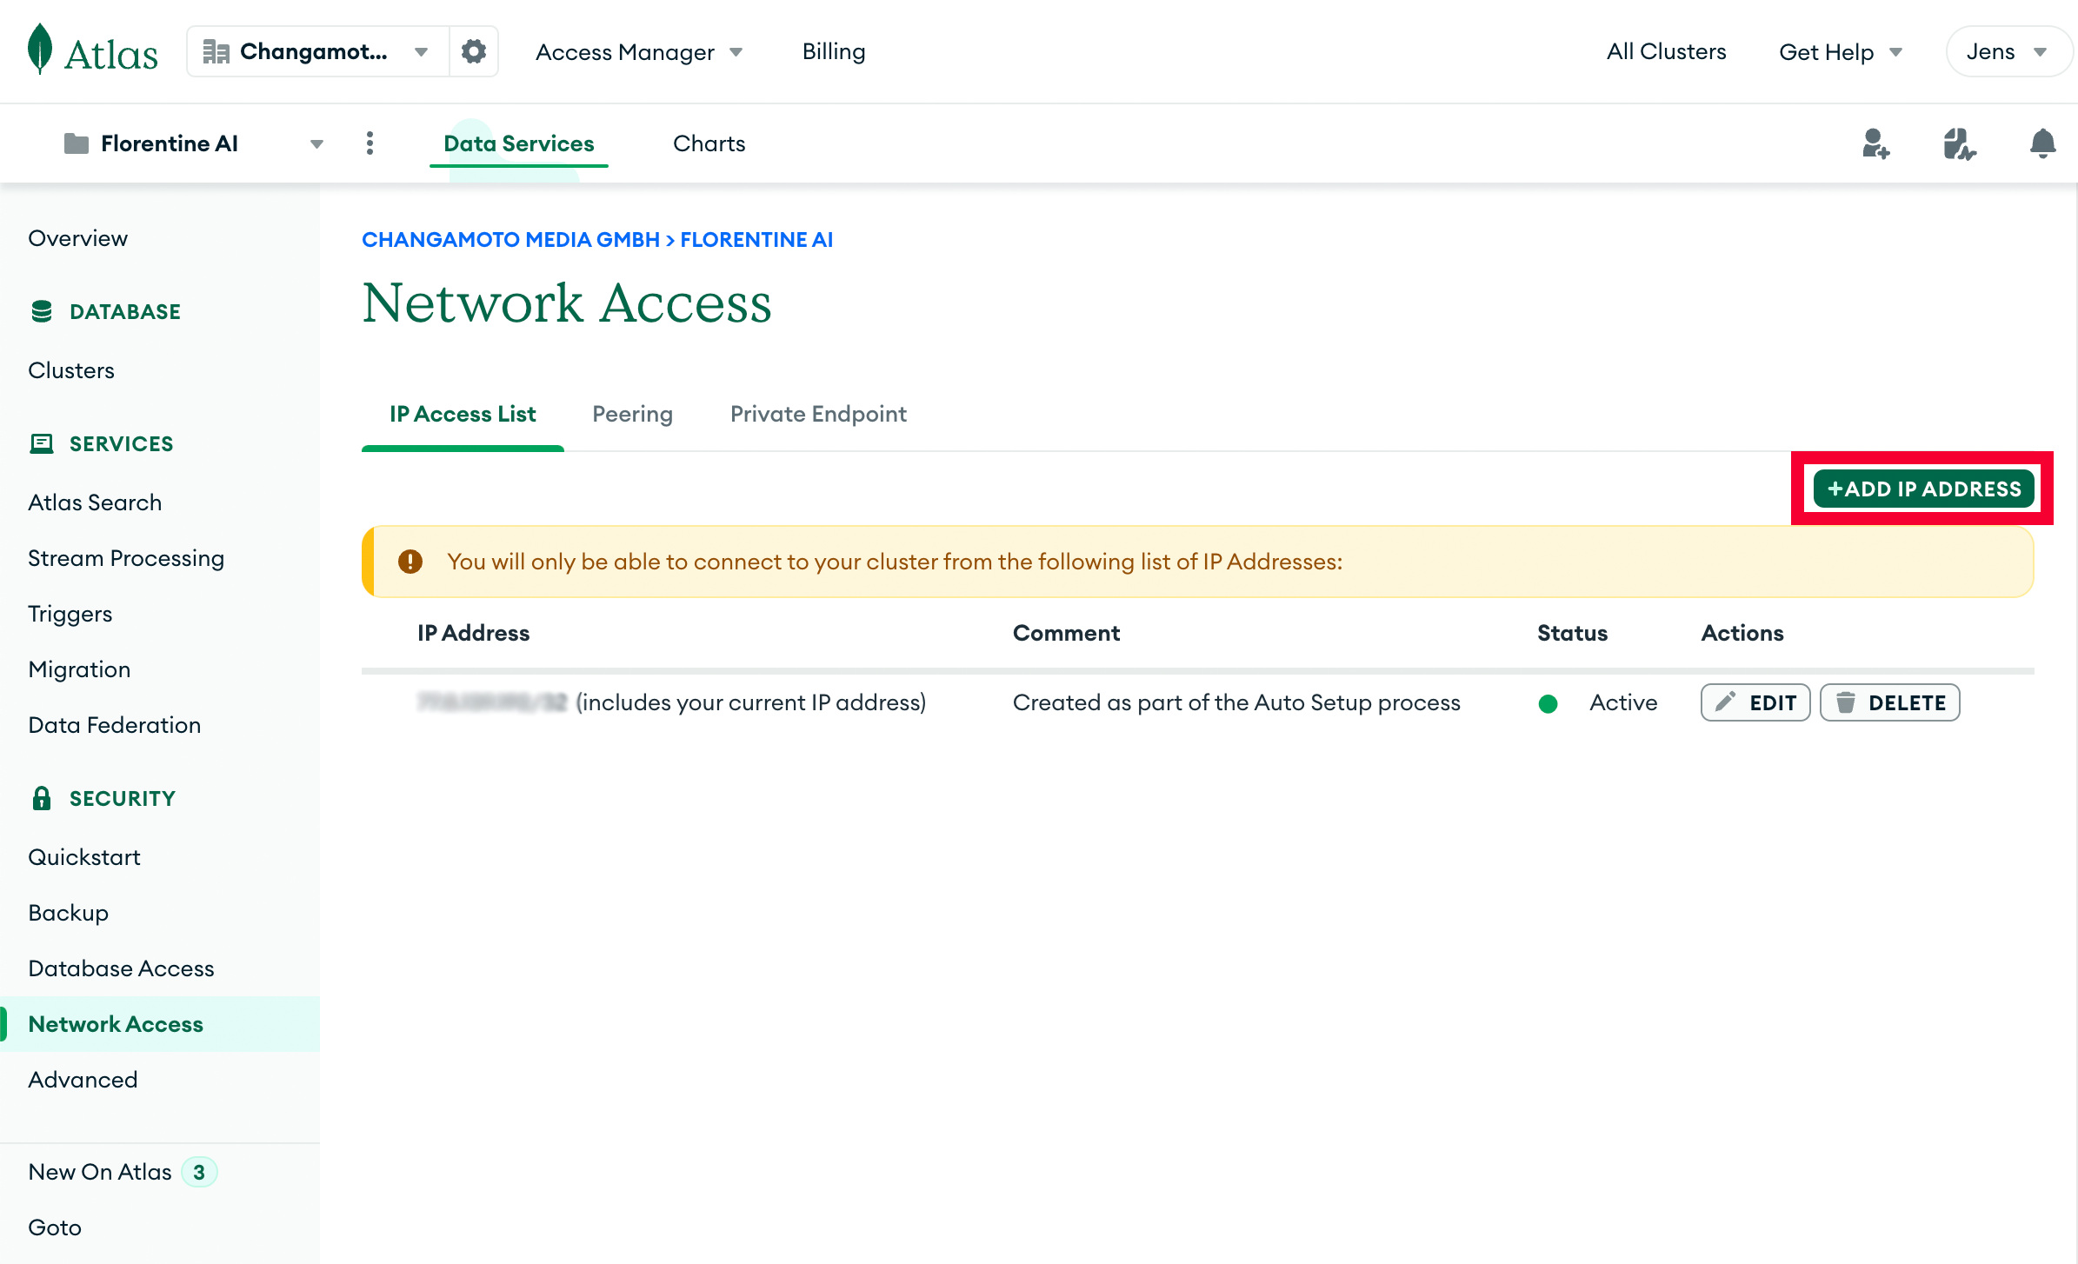
Task: Open Data Federation
Action: tap(114, 725)
